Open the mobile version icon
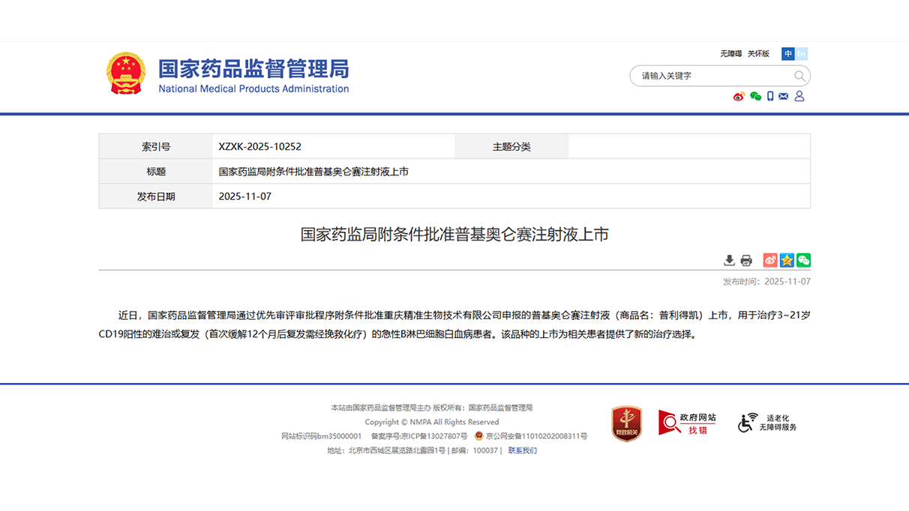Screen dimensions: 909x511 pyautogui.click(x=769, y=96)
